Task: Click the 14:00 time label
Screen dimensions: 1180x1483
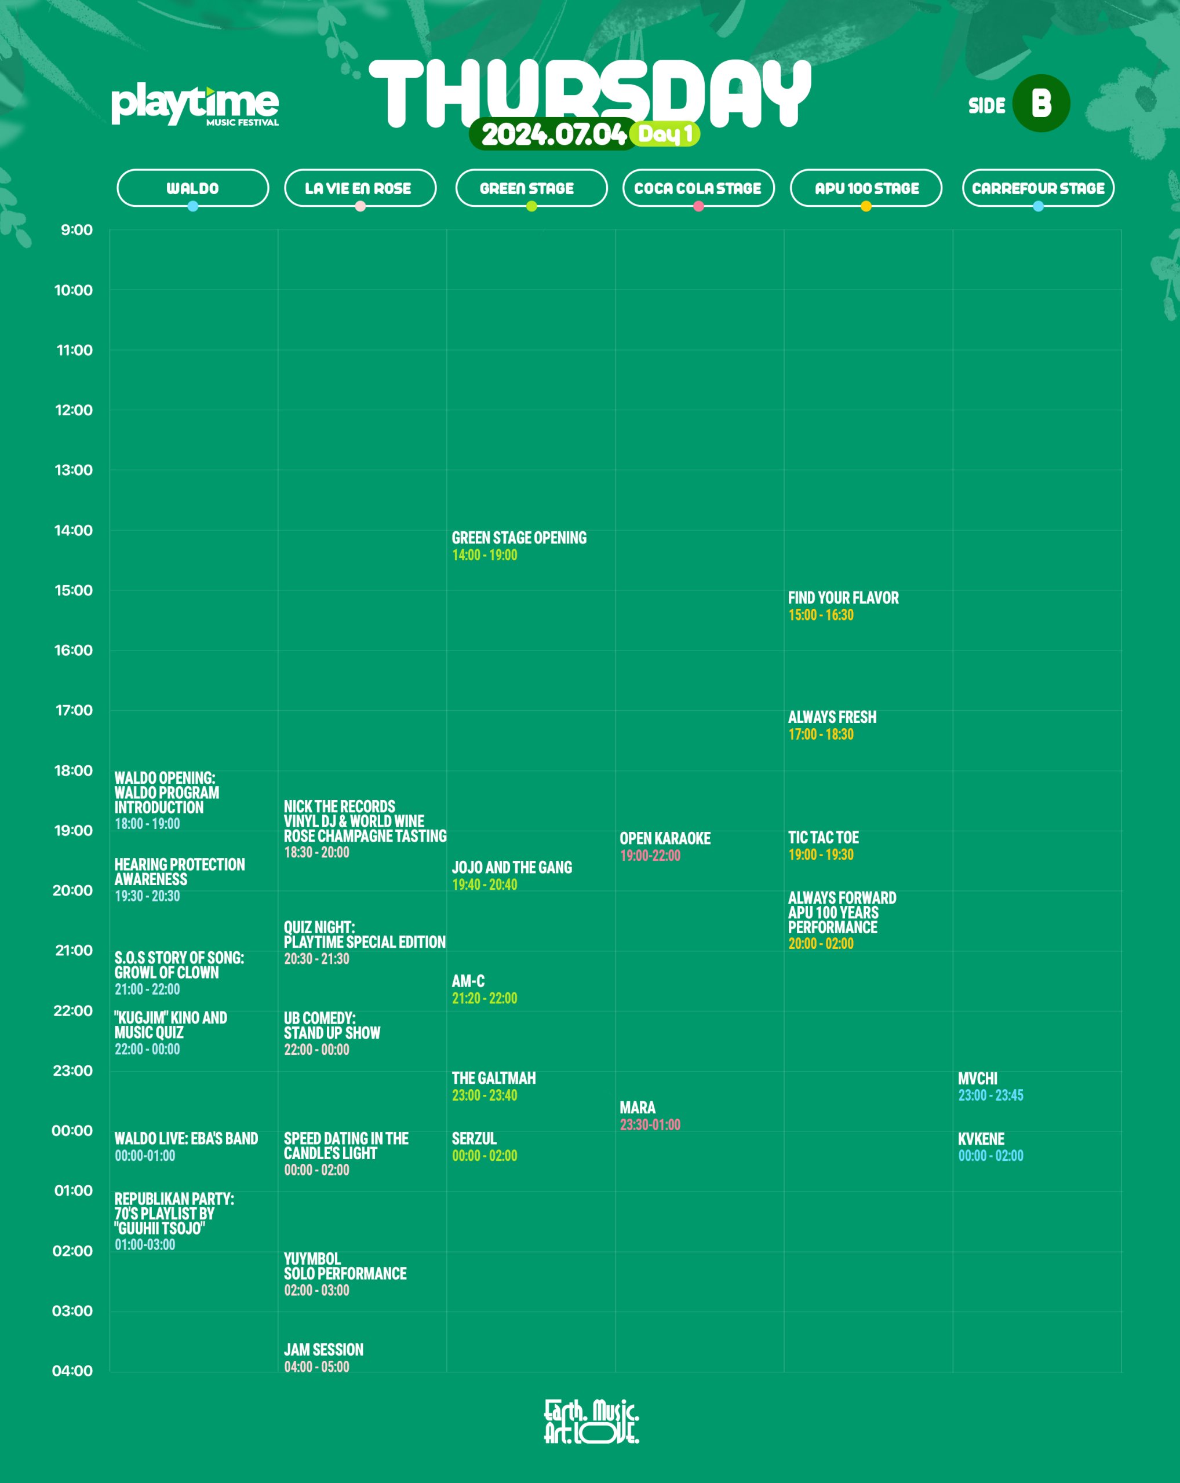Action: click(x=74, y=530)
